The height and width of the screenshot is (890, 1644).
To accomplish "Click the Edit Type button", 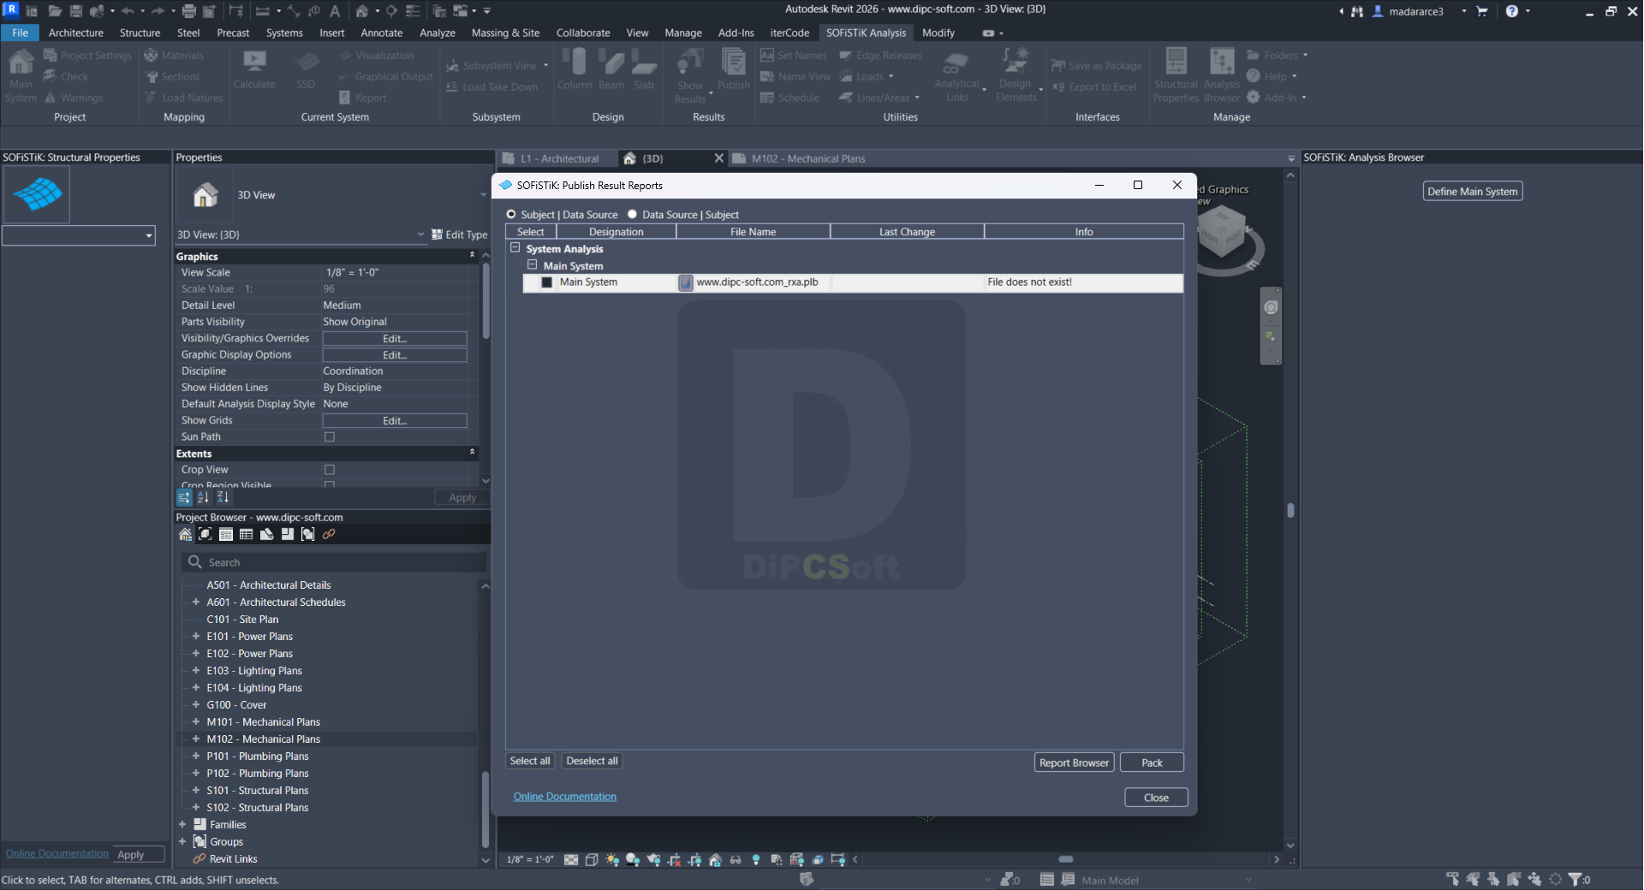I will (x=460, y=234).
